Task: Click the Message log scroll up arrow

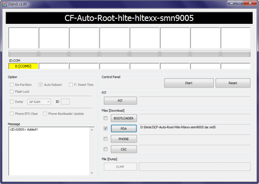Action: pos(92,130)
